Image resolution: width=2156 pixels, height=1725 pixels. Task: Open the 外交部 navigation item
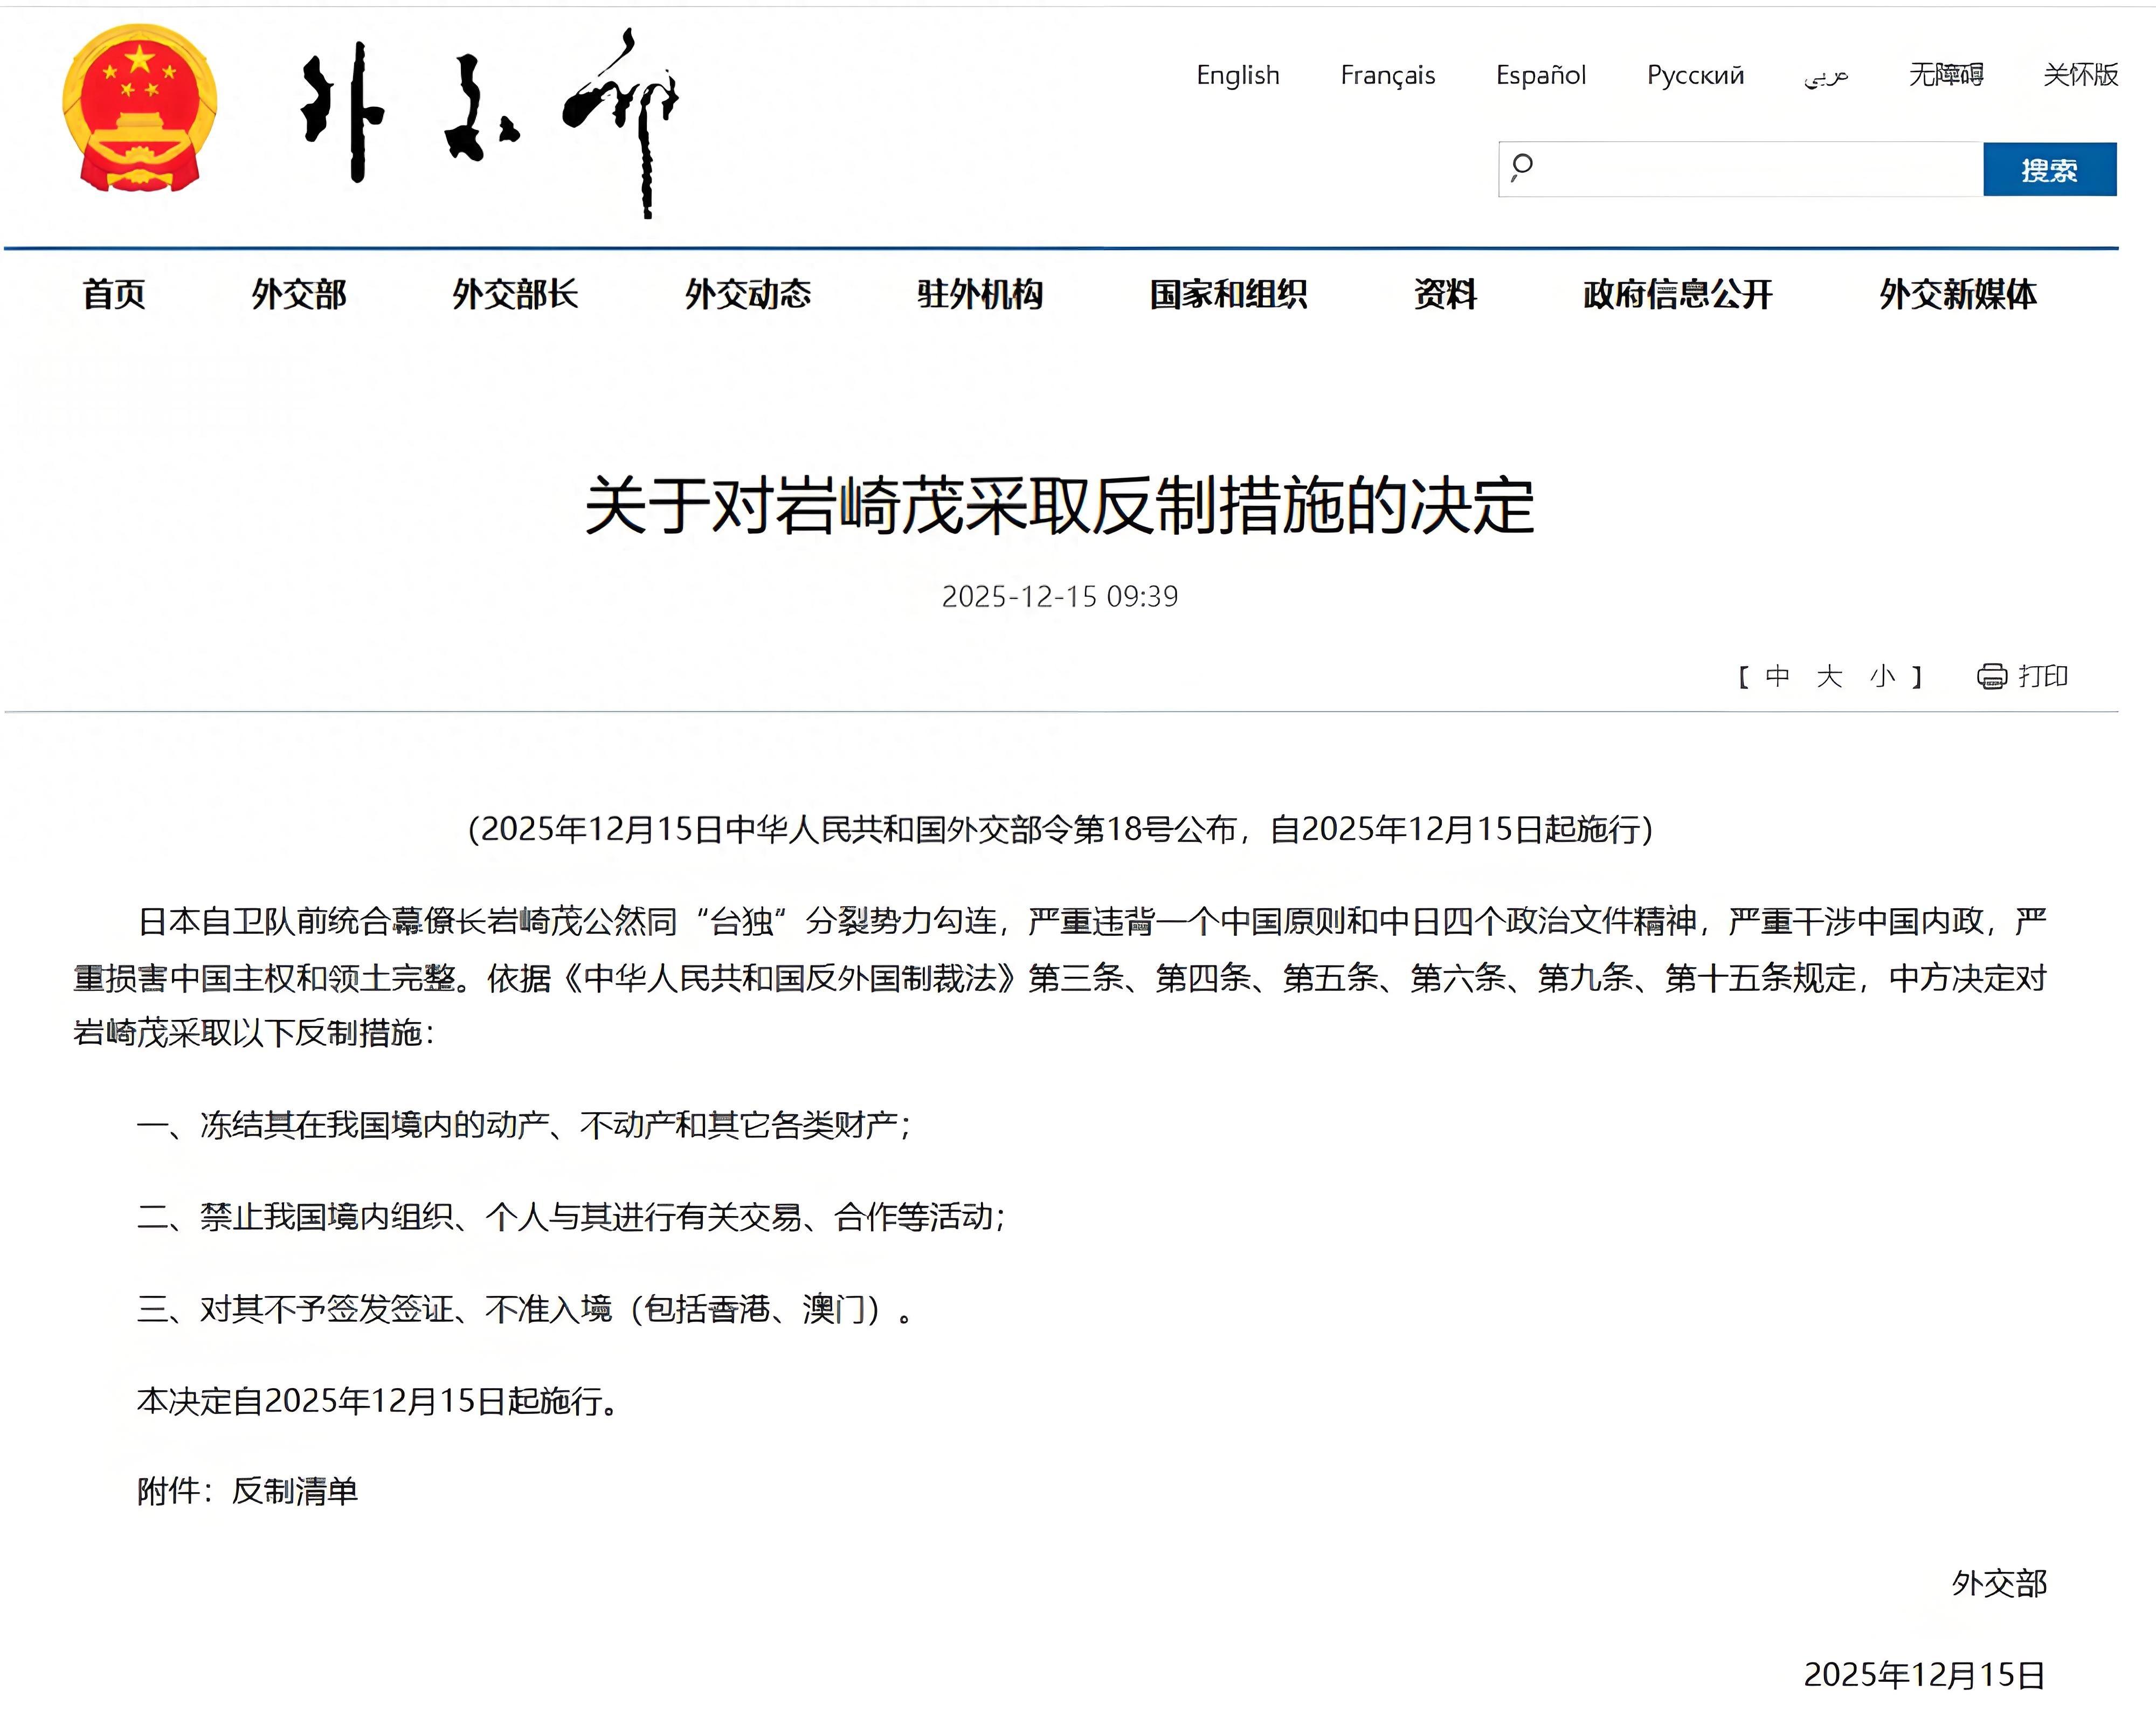click(x=299, y=294)
